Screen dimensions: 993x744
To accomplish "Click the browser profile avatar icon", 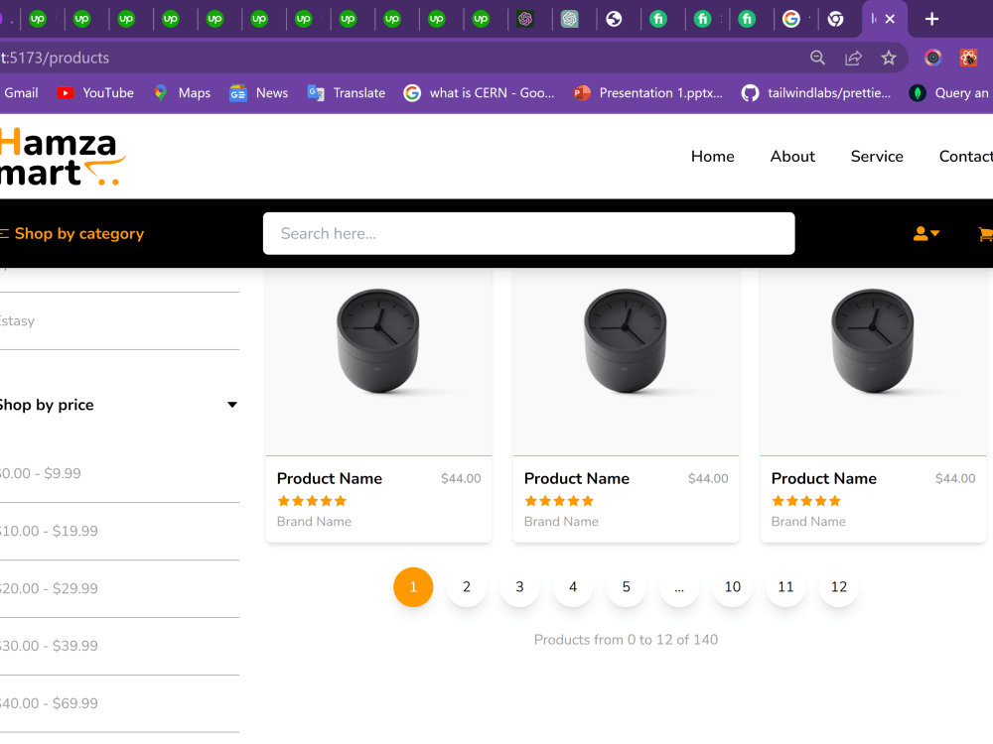I will [x=931, y=58].
